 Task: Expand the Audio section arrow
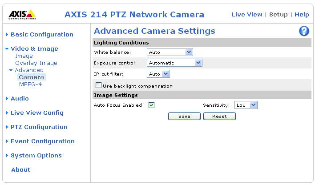(7, 98)
